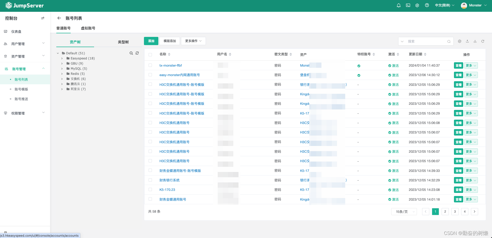Image resolution: width=492 pixels, height=238 pixels.
Task: Sort by 名称 column
Action: pos(169,54)
